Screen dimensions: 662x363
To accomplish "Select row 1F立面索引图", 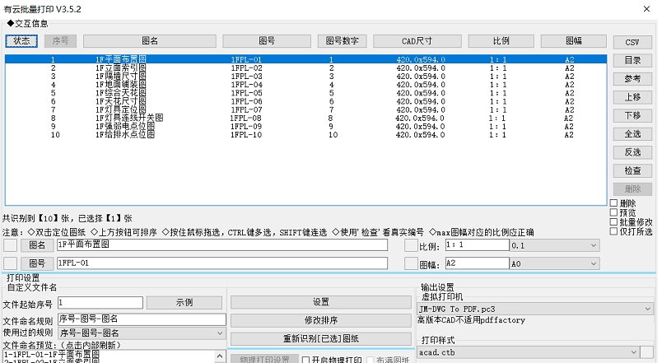I will pyautogui.click(x=305, y=68).
